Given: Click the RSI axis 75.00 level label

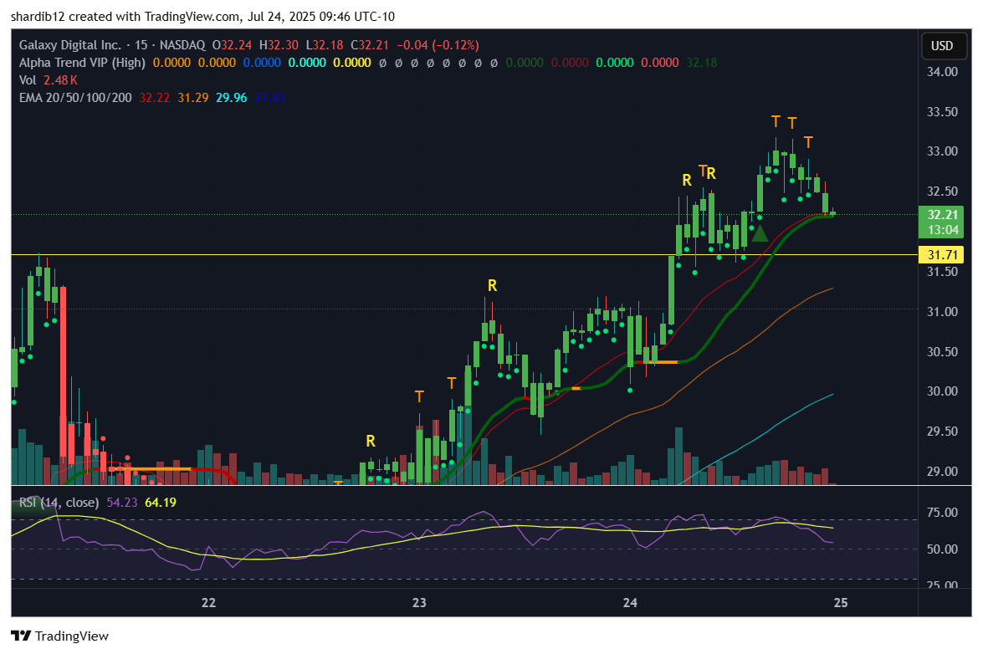Looking at the screenshot, I should click(942, 513).
